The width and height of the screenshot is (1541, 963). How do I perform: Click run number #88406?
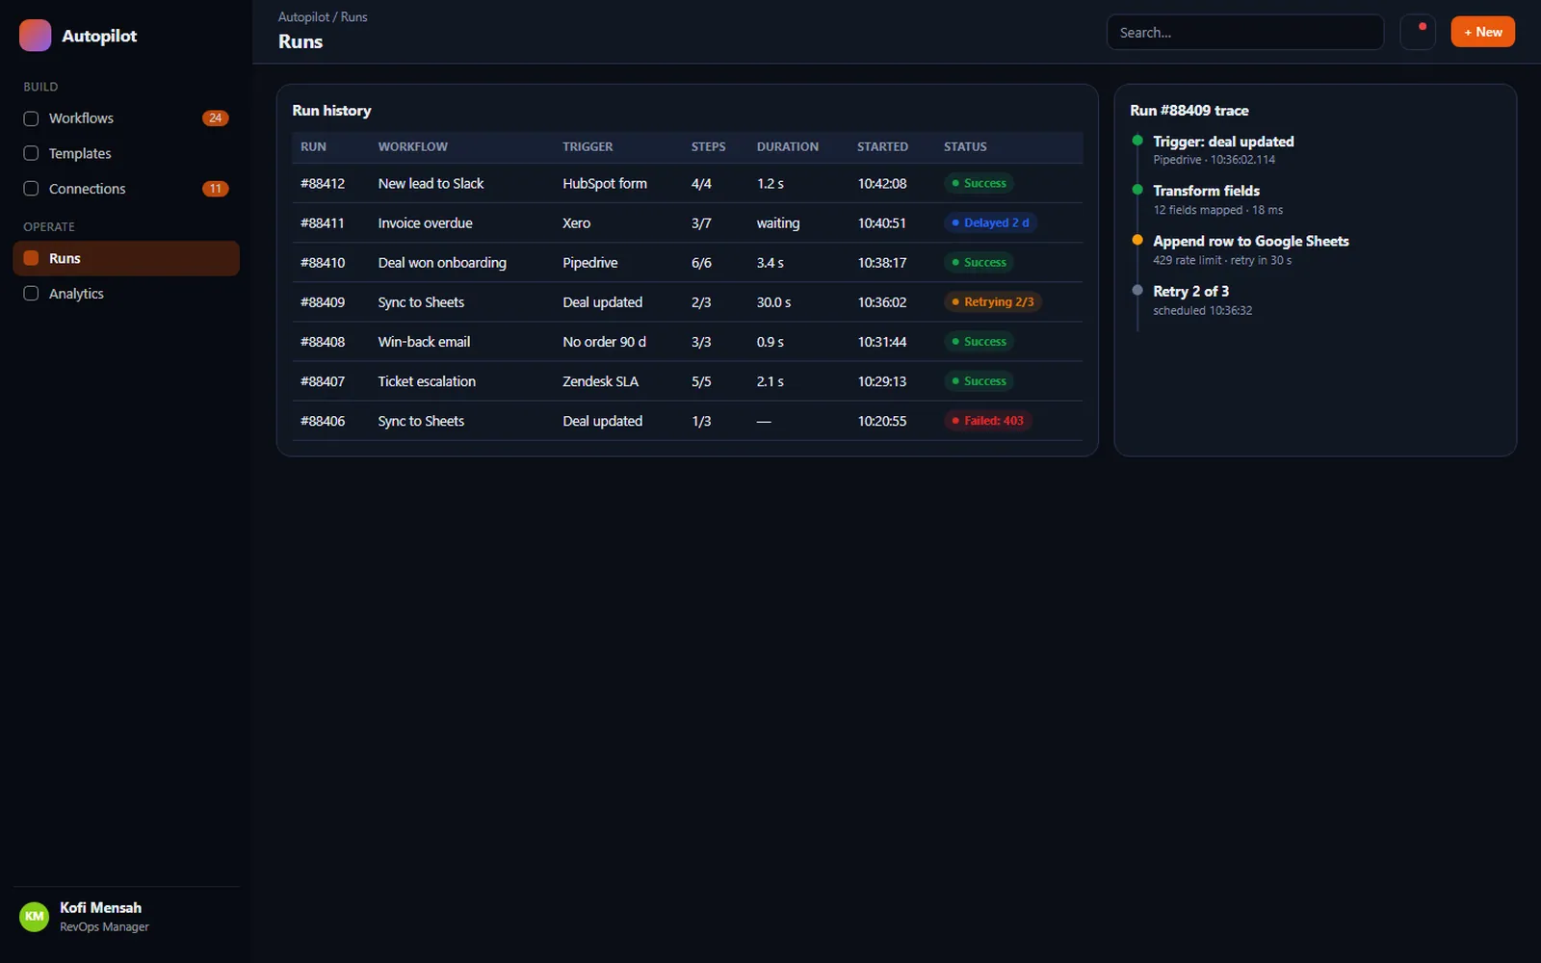(x=323, y=421)
